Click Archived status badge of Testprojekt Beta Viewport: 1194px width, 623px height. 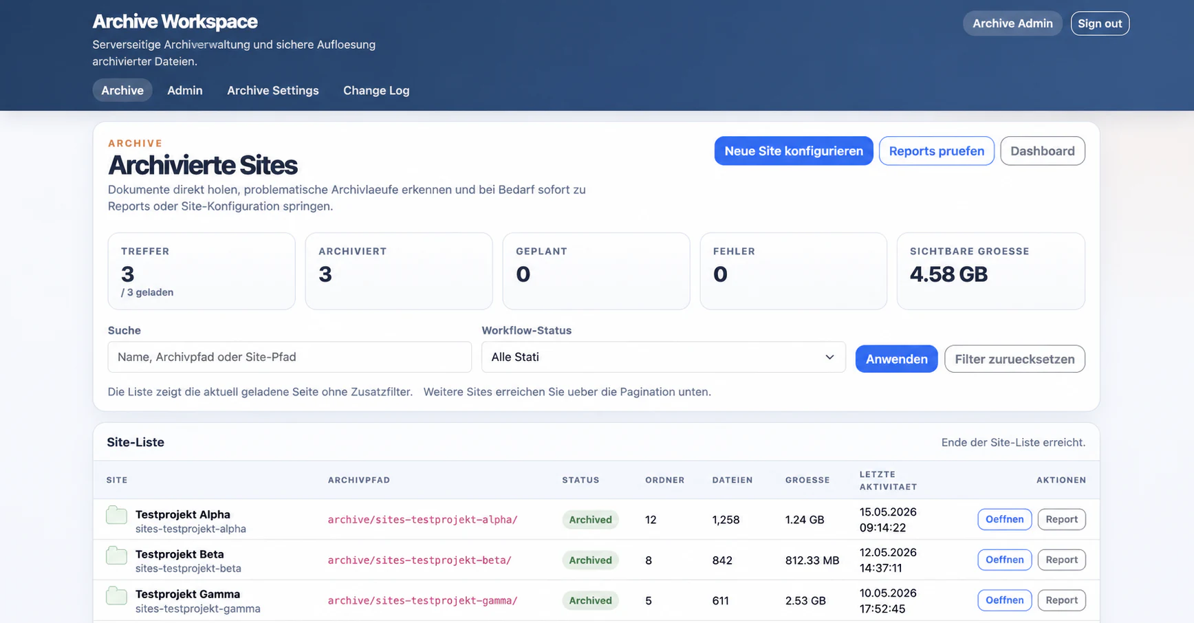(x=590, y=560)
